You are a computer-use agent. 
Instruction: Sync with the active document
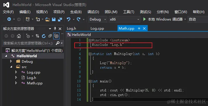point(37,36)
